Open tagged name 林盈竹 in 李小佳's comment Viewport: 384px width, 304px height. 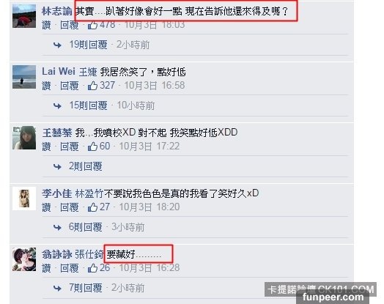(x=89, y=193)
